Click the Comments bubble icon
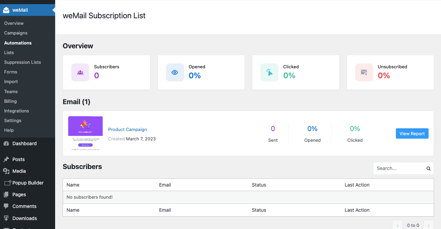The image size is (441, 229). click(6, 206)
